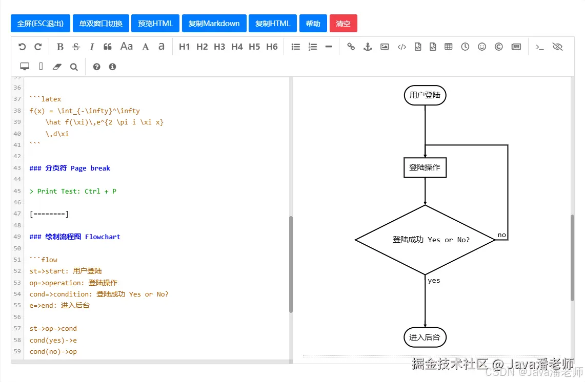Open the emoji picker
585x382 pixels.
482,47
